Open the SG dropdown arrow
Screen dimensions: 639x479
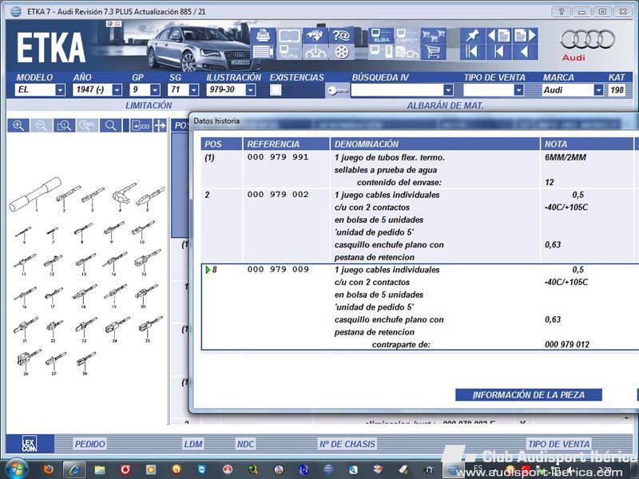pos(194,90)
